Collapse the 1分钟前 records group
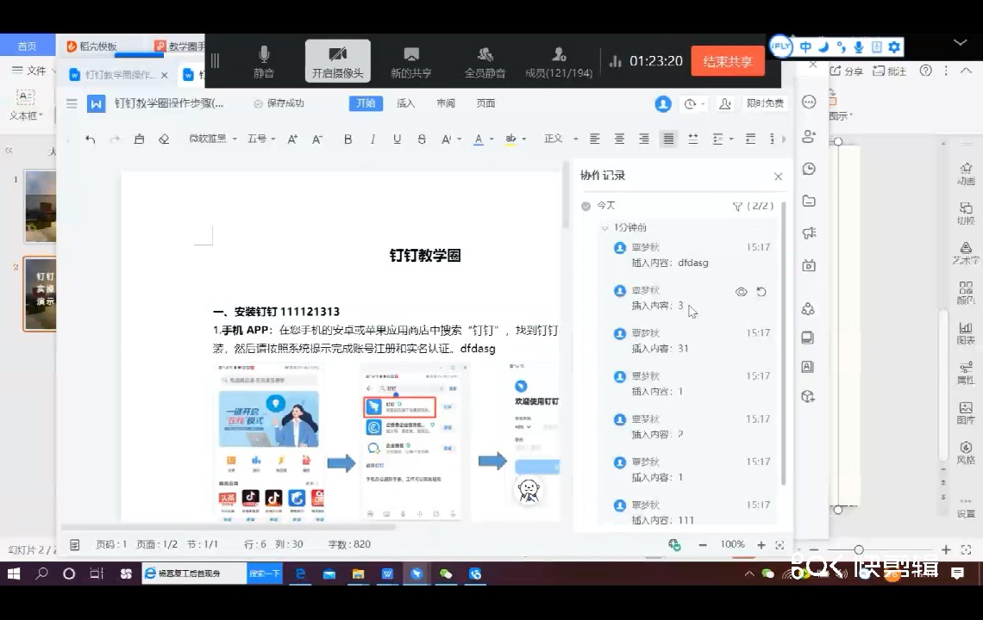Screen dimensions: 983x620 click(604, 228)
